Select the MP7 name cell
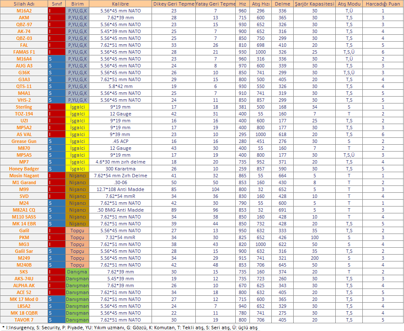 coord(24,162)
